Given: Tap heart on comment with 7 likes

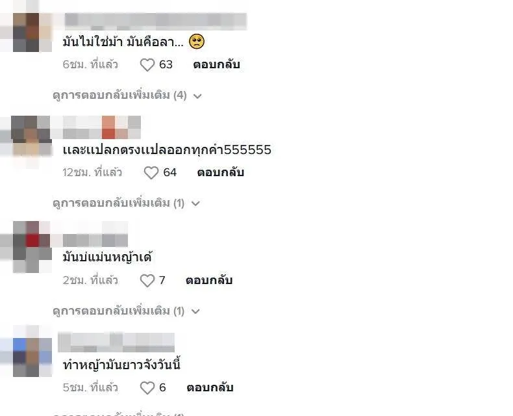Looking at the screenshot, I should tap(147, 281).
